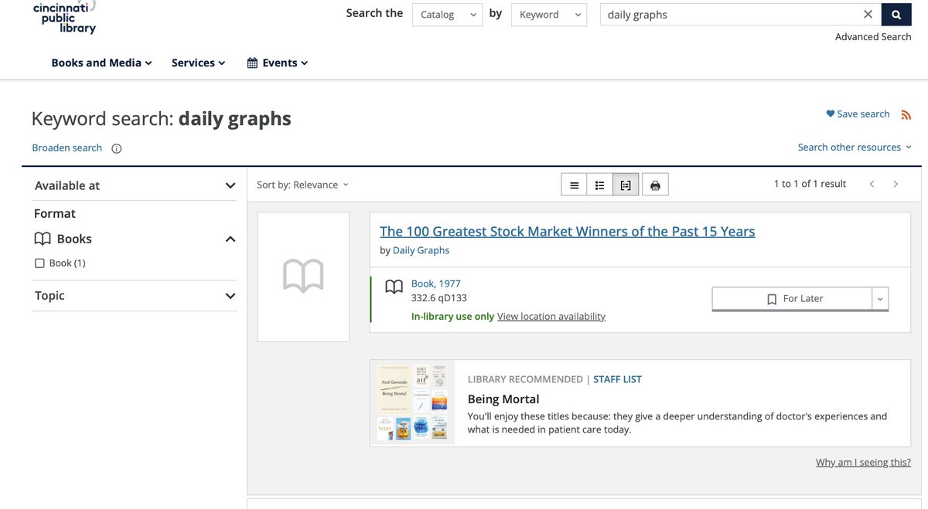This screenshot has width=928, height=509.
Task: Expand Search other resources menu
Action: point(855,147)
